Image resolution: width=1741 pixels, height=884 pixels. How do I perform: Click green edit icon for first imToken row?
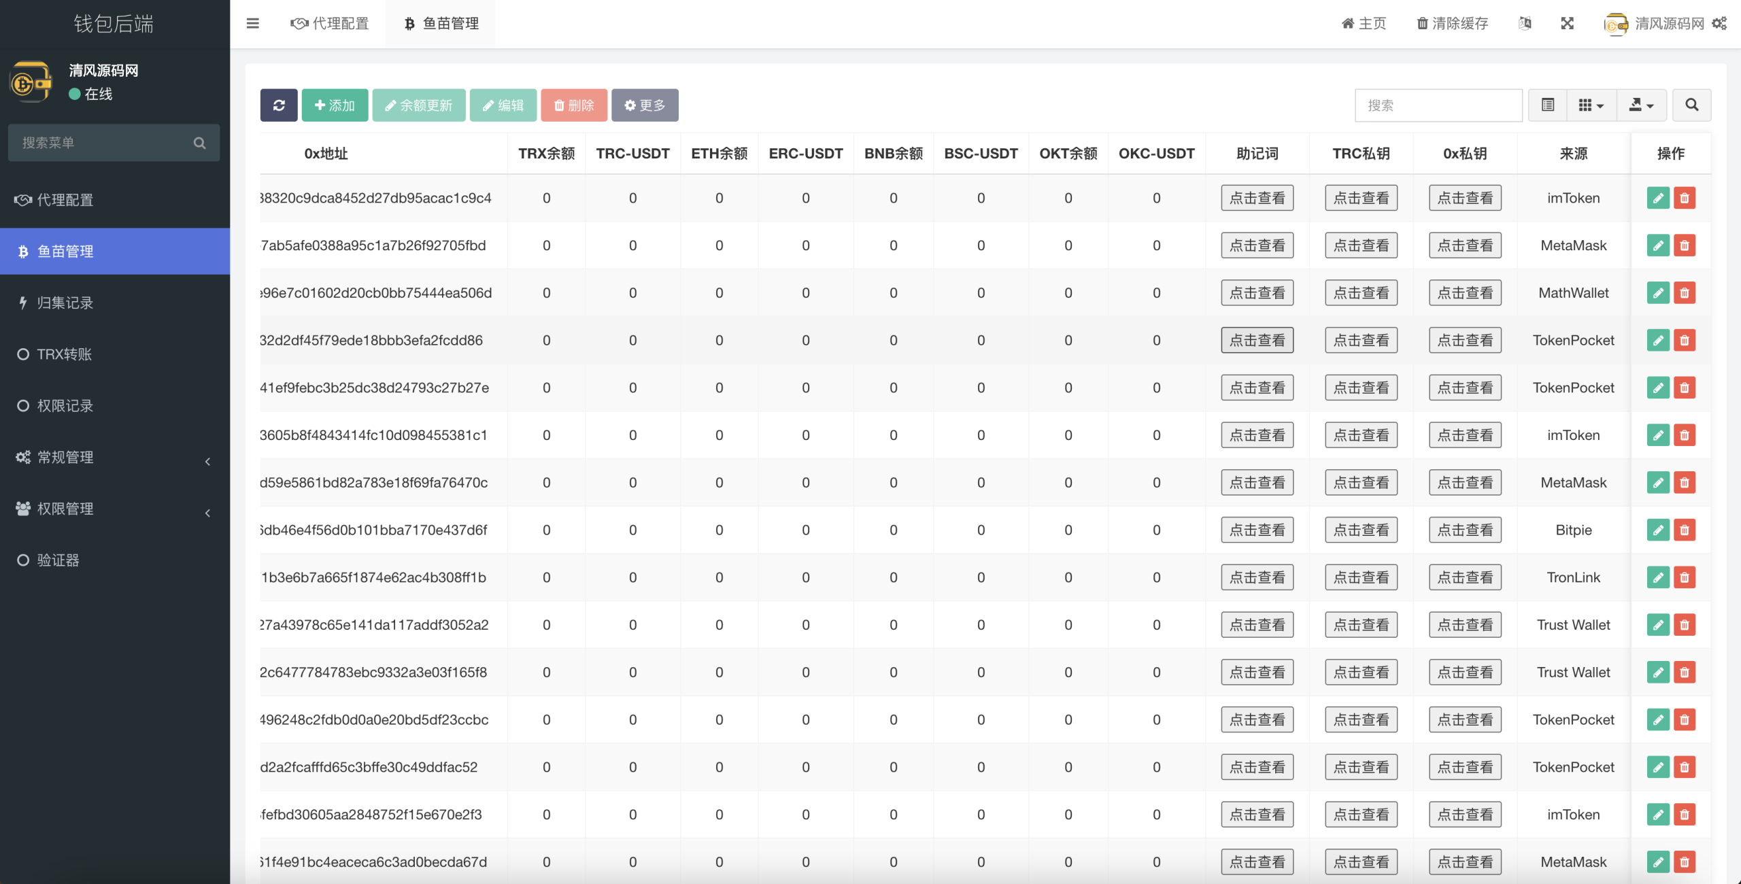[1658, 199]
